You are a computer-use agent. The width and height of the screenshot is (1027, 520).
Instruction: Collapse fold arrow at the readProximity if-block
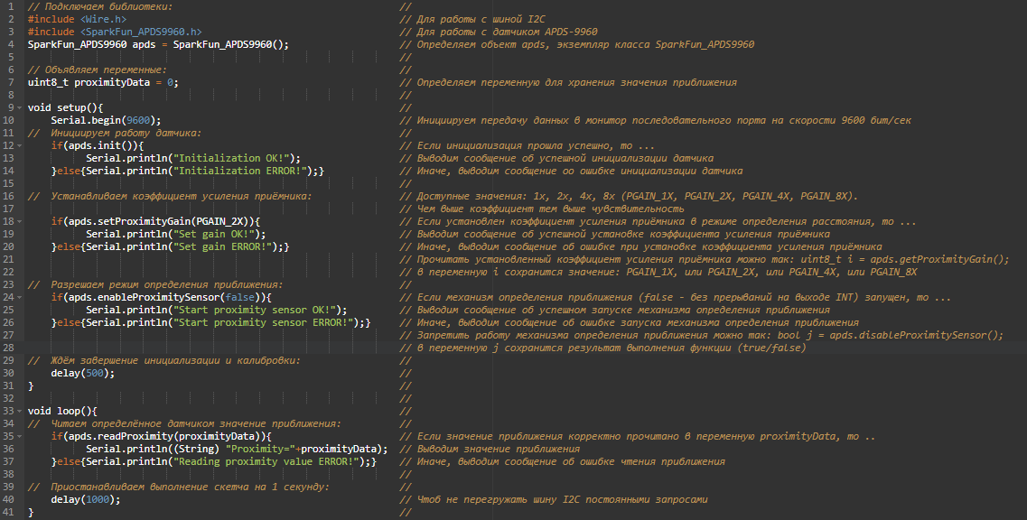20,436
